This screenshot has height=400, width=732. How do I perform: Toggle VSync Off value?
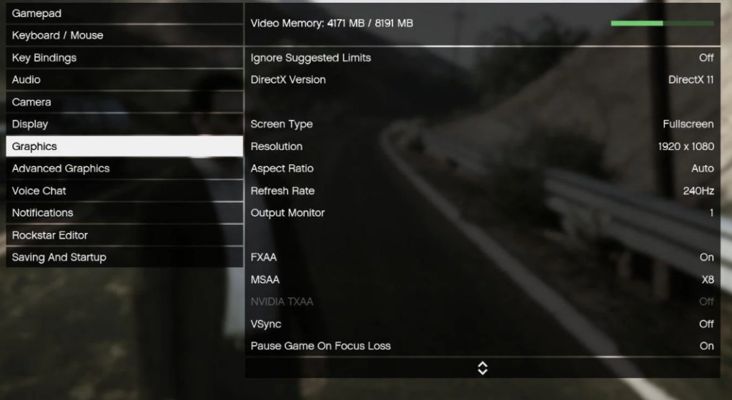706,324
